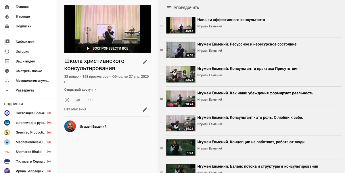
Task: Open Shemaroo Bhakti subscription
Action: pyautogui.click(x=28, y=151)
